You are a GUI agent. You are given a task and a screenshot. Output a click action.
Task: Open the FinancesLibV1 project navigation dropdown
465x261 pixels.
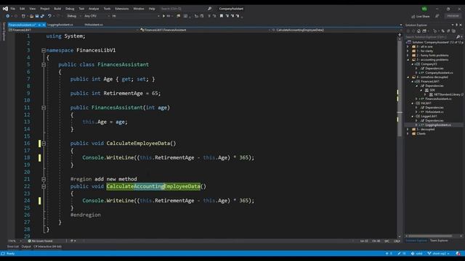(x=73, y=30)
